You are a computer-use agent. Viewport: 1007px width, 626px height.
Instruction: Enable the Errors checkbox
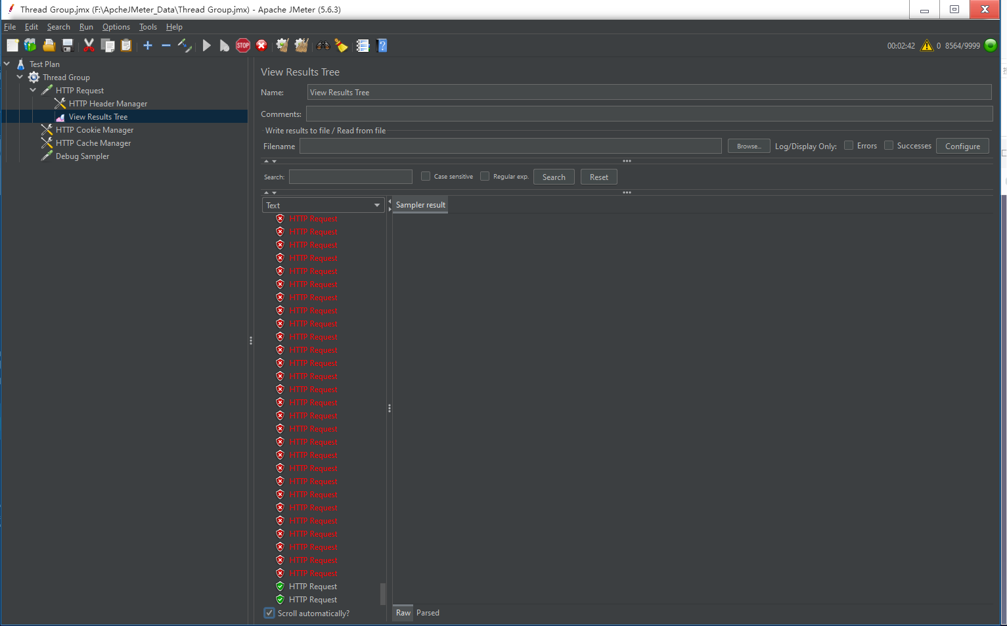click(x=849, y=146)
